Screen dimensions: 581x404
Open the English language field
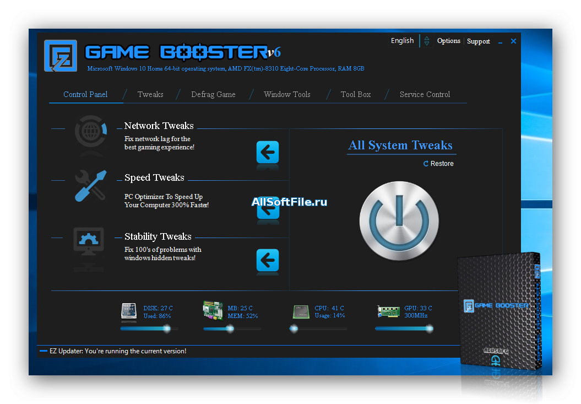tap(403, 41)
